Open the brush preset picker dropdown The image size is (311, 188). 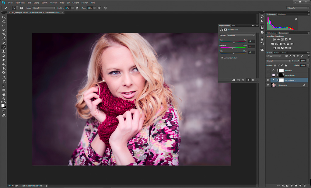coord(17,8)
